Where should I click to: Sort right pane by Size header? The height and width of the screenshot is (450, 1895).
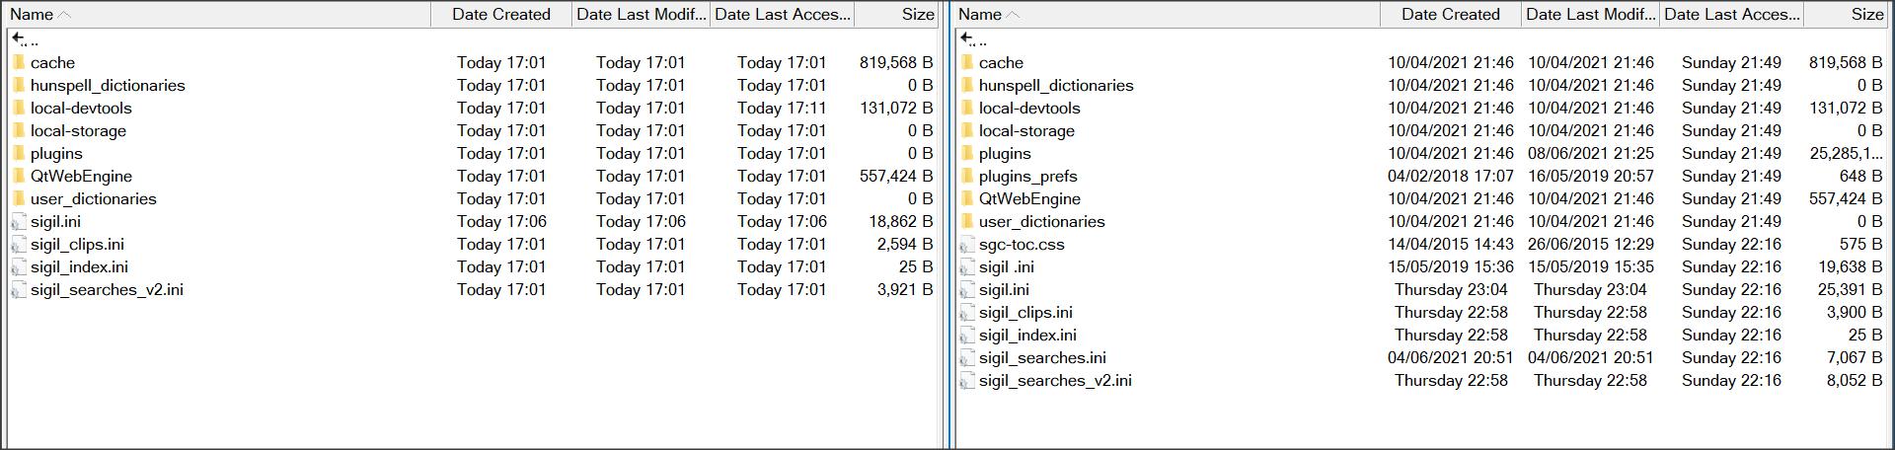(x=1846, y=14)
